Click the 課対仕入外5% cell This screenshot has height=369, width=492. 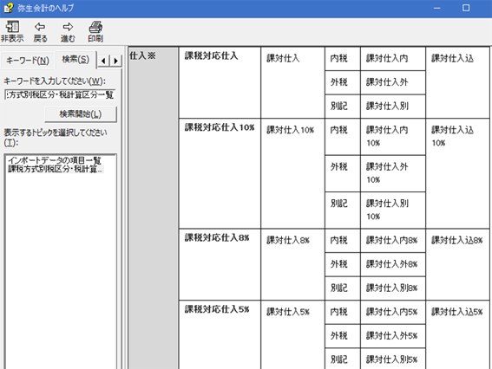tap(393, 336)
